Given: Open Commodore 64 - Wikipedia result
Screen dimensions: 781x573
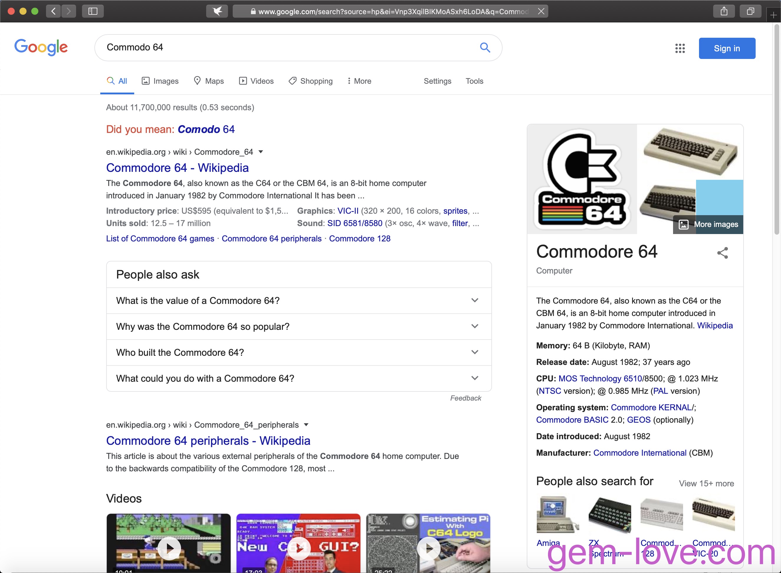Looking at the screenshot, I should coord(177,168).
